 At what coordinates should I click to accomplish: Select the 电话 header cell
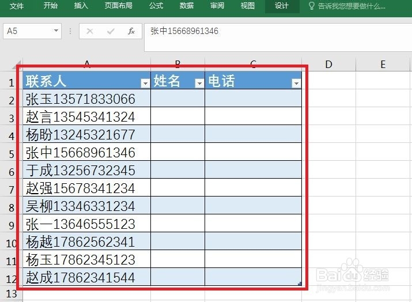click(x=254, y=80)
